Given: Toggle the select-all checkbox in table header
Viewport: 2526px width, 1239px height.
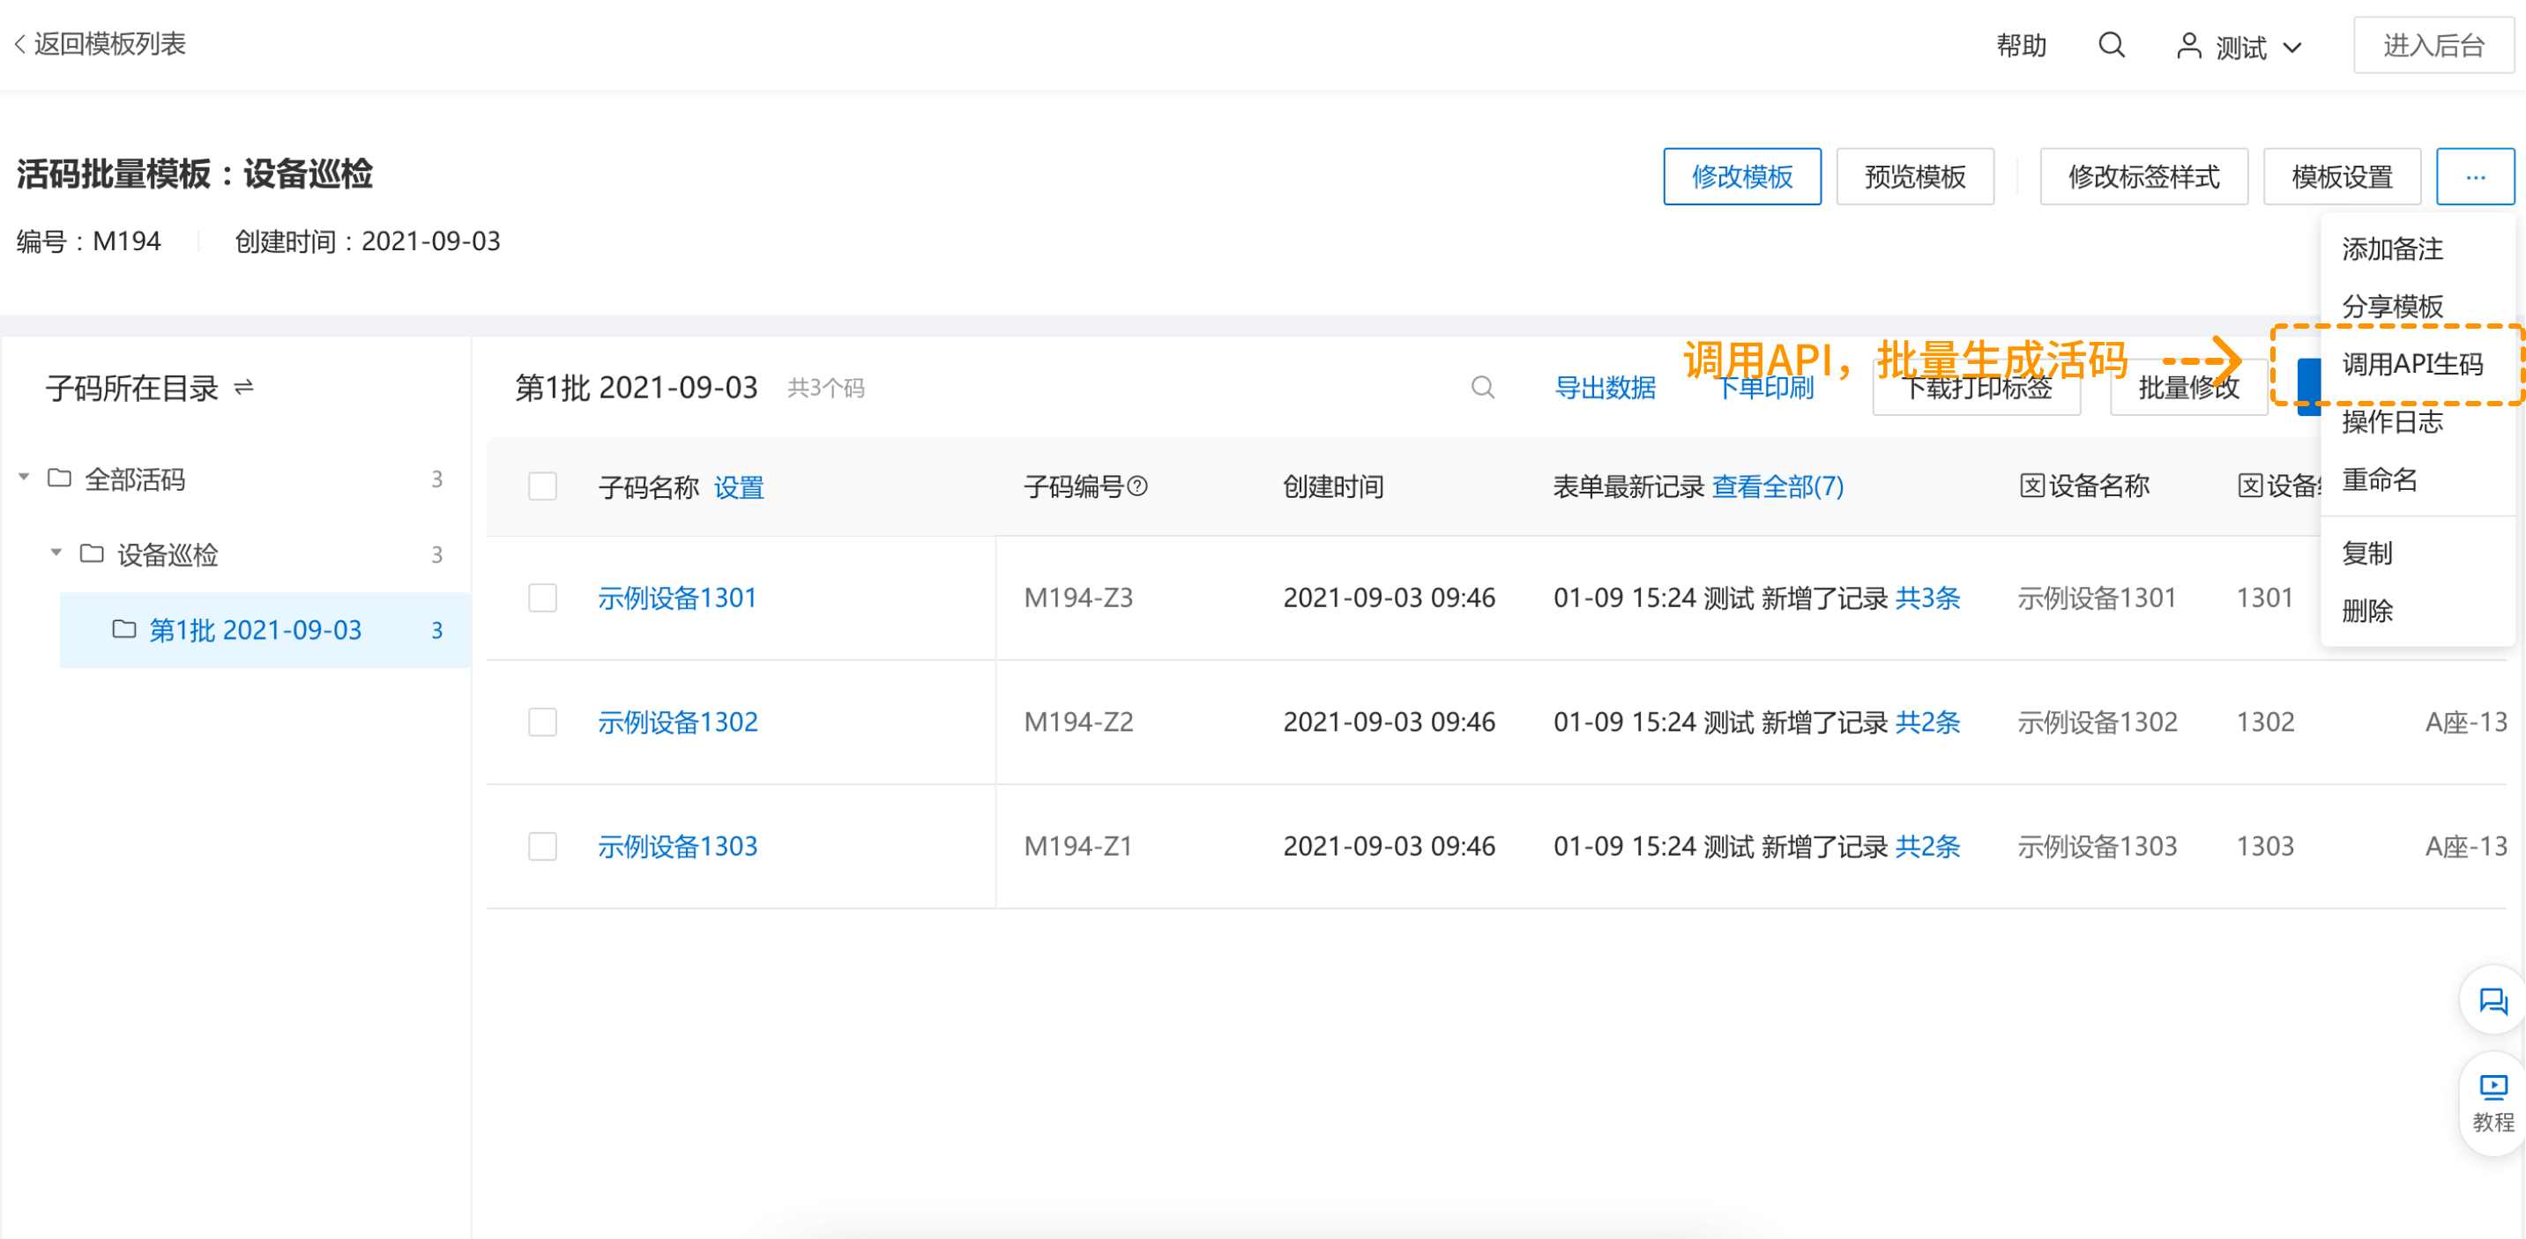Looking at the screenshot, I should click(542, 486).
